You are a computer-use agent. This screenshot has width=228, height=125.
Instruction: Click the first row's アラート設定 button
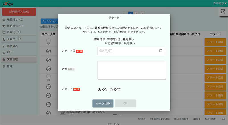point(215,42)
